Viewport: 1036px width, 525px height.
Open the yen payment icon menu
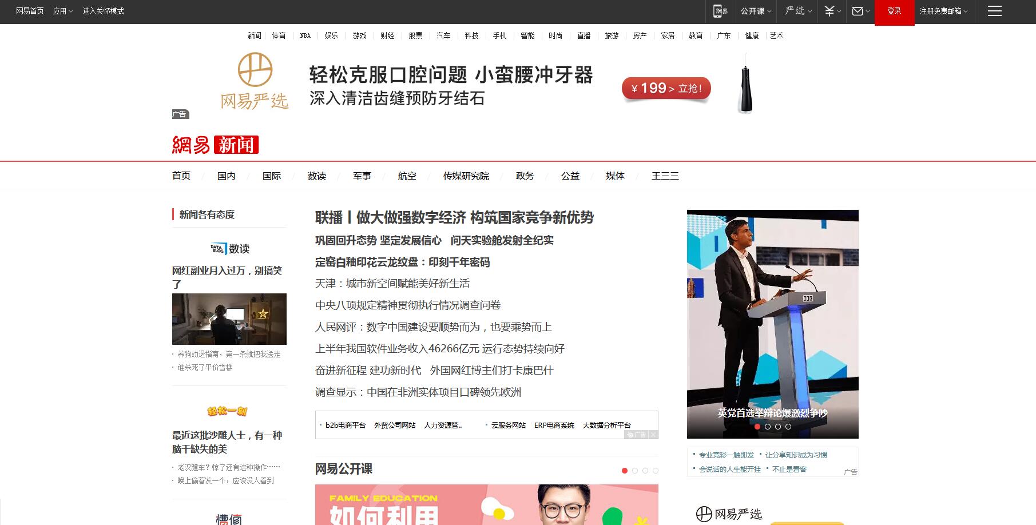[x=832, y=11]
